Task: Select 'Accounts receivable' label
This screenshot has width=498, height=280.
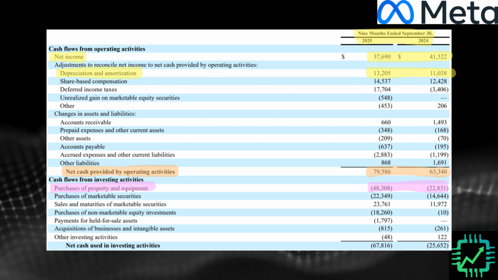Action: pyautogui.click(x=86, y=122)
